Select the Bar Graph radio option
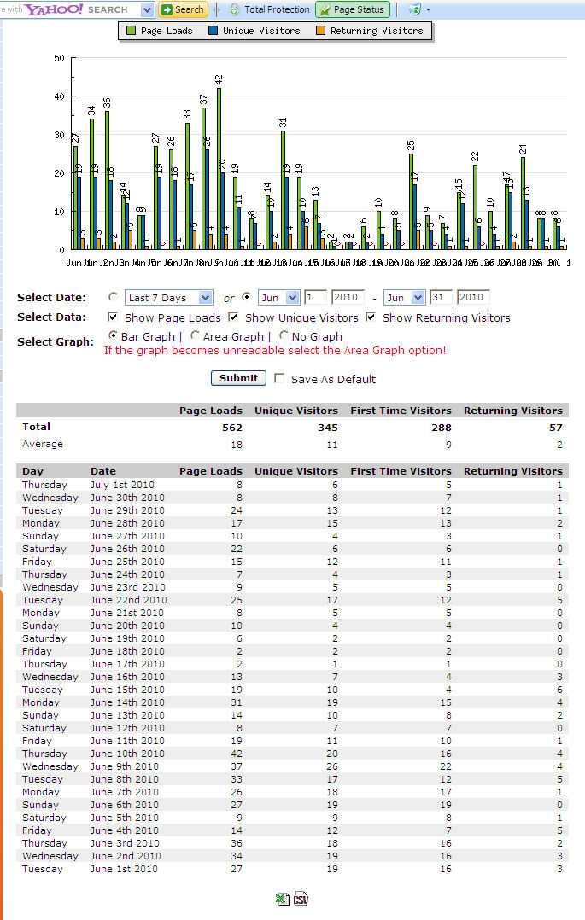Screen dimensions: 585x920 (113, 335)
